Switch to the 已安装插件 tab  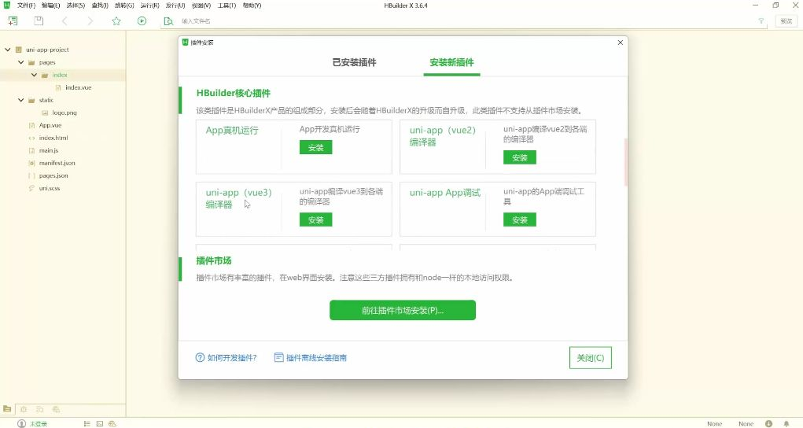[x=355, y=62]
